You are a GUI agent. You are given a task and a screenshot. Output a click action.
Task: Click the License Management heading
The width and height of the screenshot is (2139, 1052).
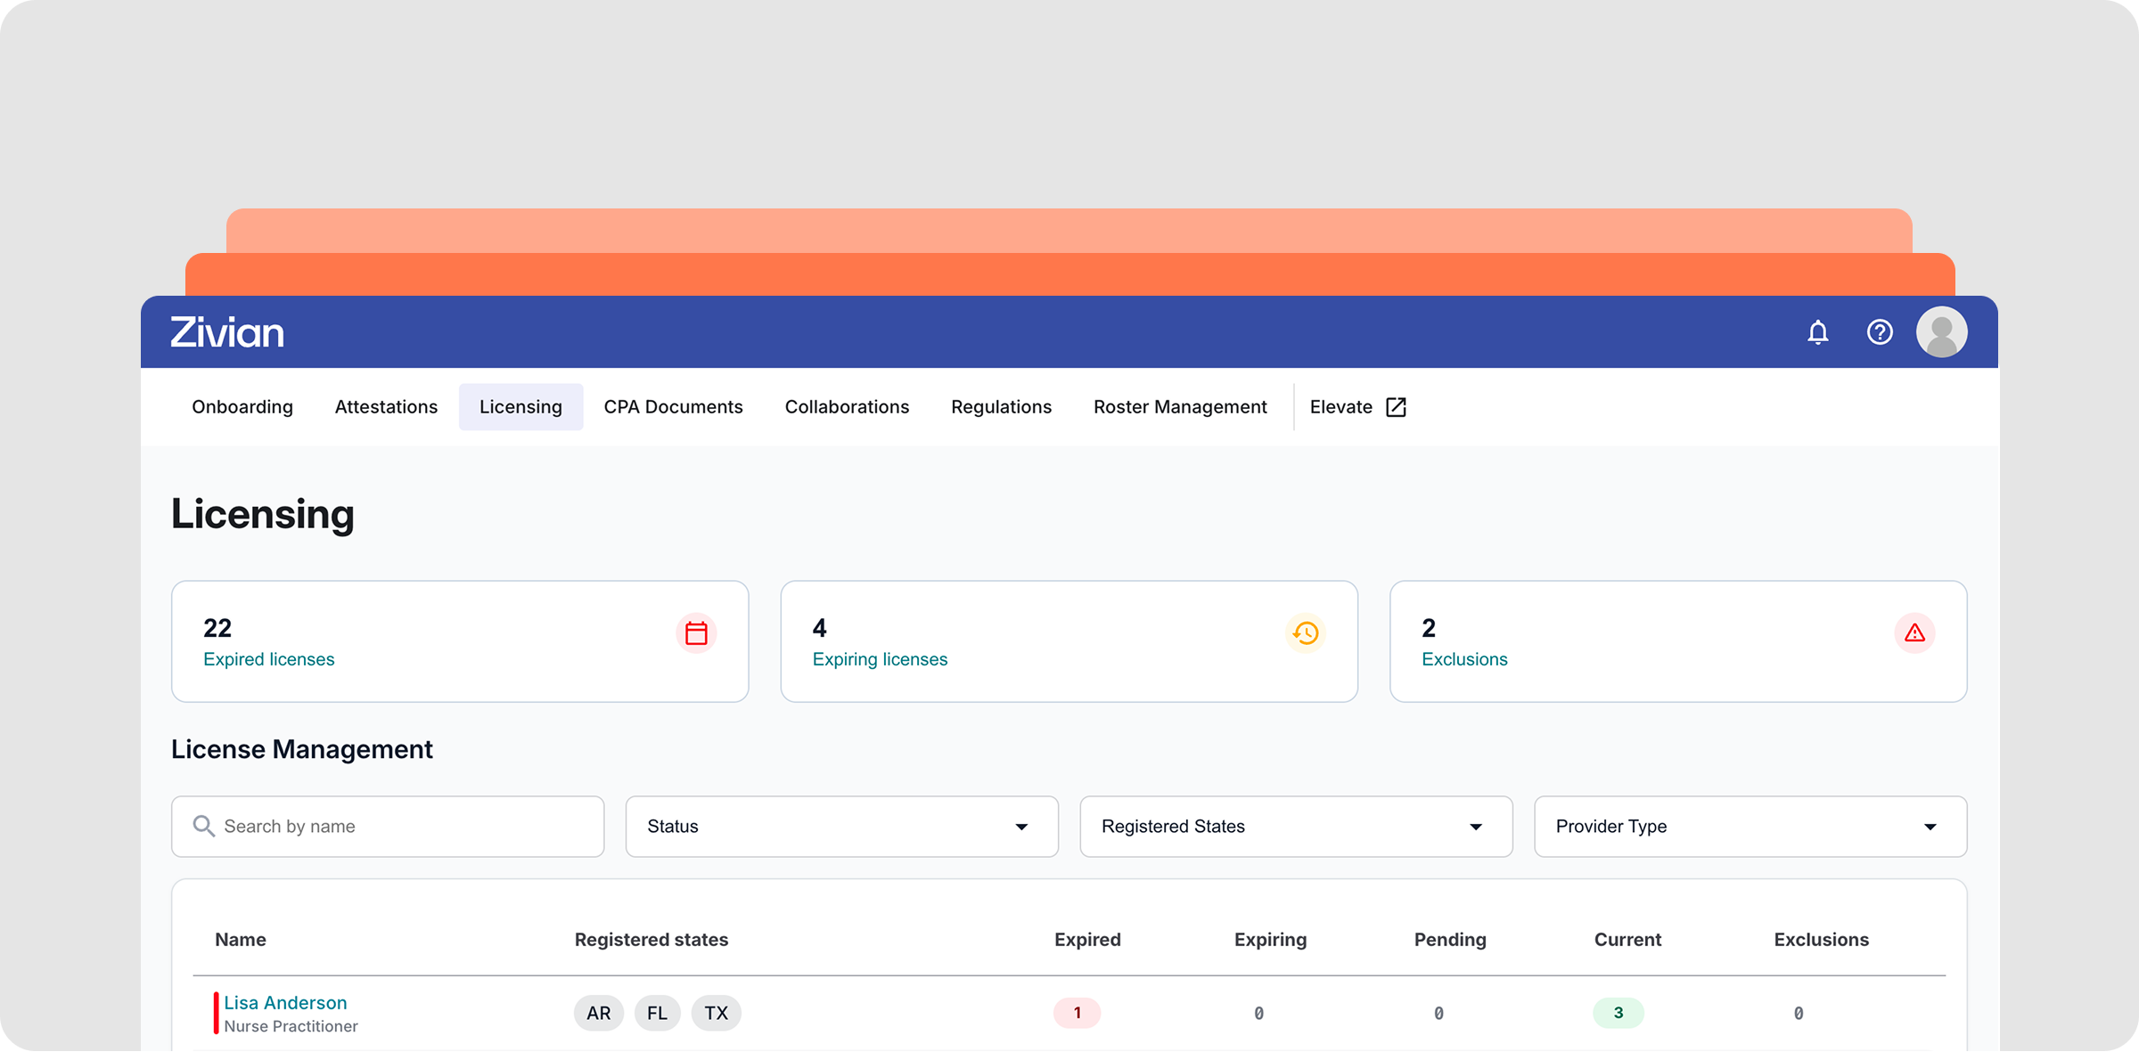(x=302, y=749)
